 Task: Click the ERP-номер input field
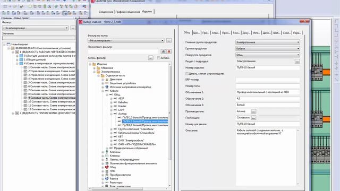pyautogui.click(x=268, y=80)
